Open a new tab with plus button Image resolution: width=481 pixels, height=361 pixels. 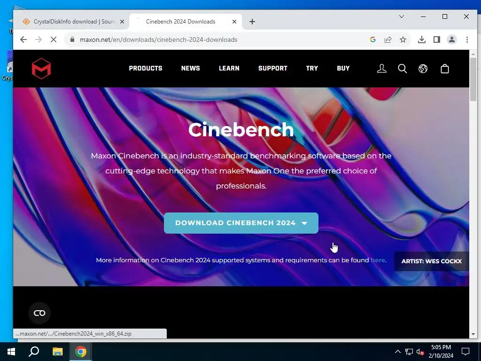click(252, 22)
